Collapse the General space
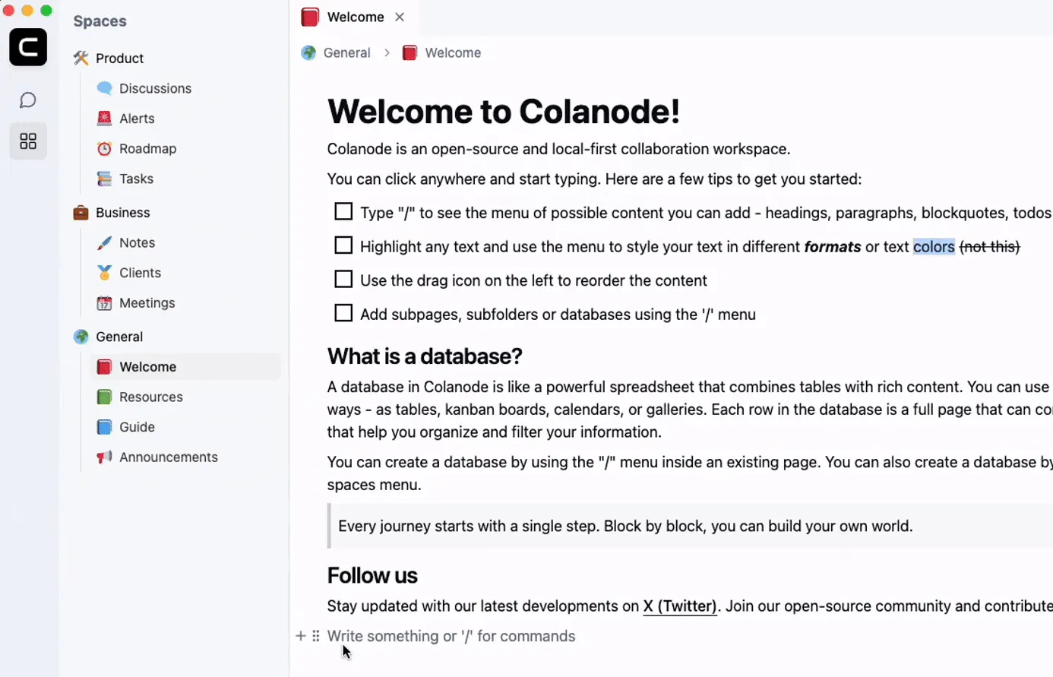The image size is (1053, 677). tap(119, 337)
